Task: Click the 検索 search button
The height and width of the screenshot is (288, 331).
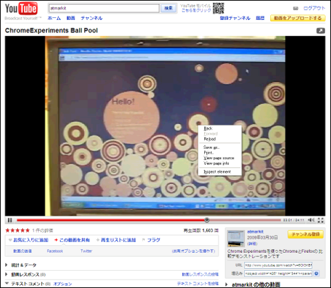Action: (168, 8)
